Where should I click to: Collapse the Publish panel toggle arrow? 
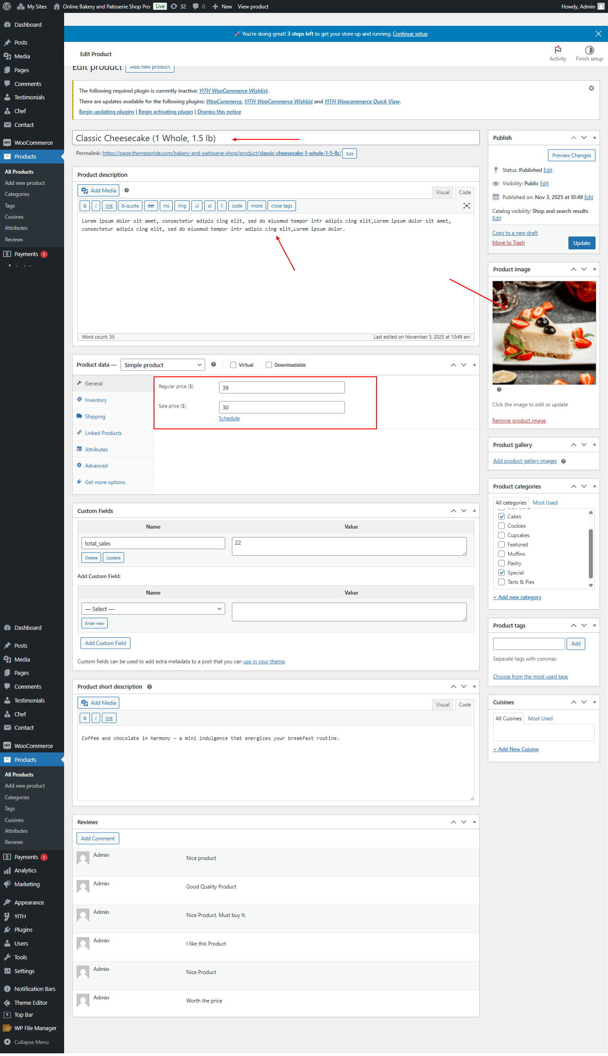coord(594,138)
